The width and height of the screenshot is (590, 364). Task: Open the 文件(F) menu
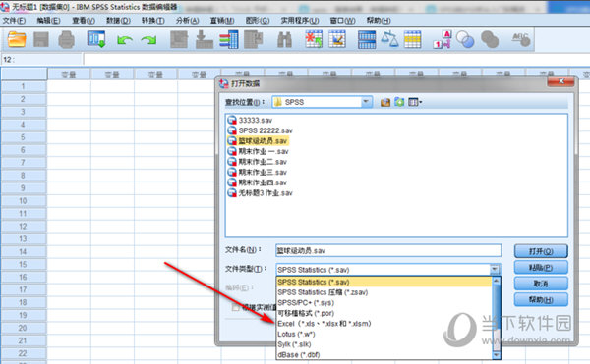(14, 21)
